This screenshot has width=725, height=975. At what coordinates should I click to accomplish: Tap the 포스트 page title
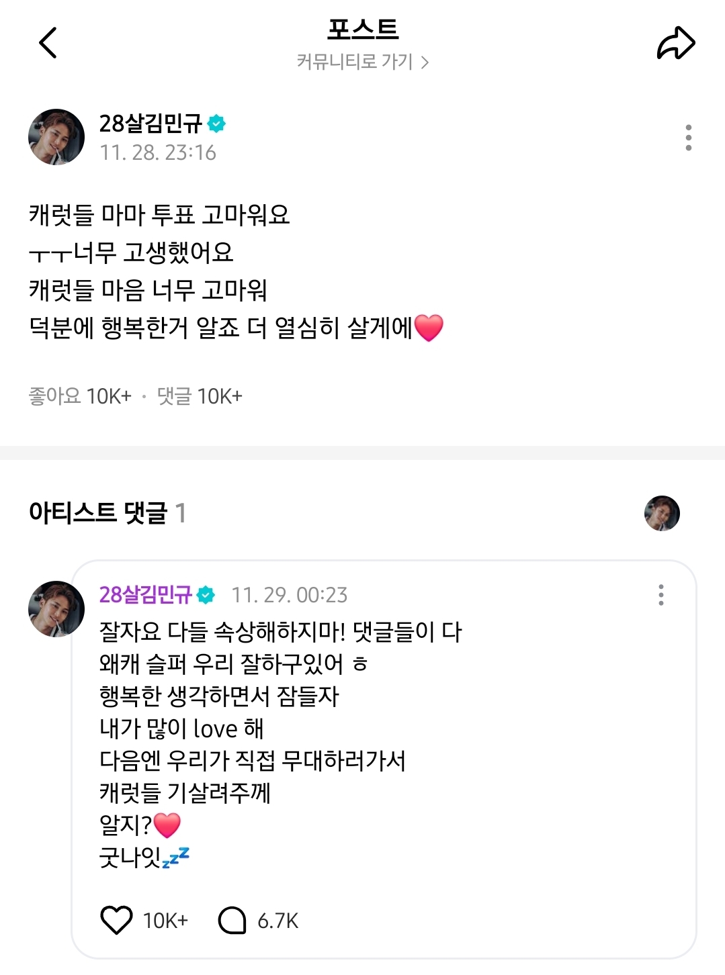click(x=363, y=30)
